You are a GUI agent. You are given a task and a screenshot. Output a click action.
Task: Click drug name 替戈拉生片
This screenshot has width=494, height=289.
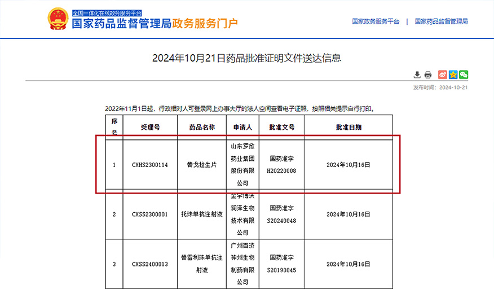(x=201, y=165)
